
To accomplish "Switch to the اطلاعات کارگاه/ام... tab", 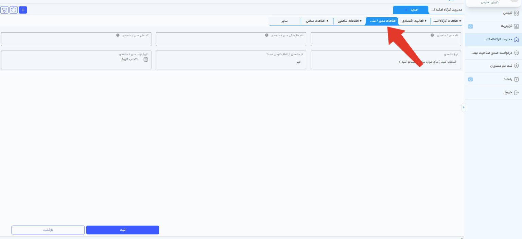I will click(x=447, y=21).
